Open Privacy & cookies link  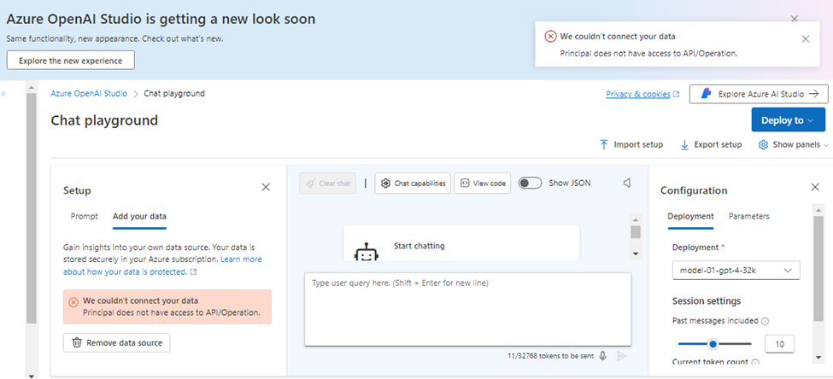(642, 94)
